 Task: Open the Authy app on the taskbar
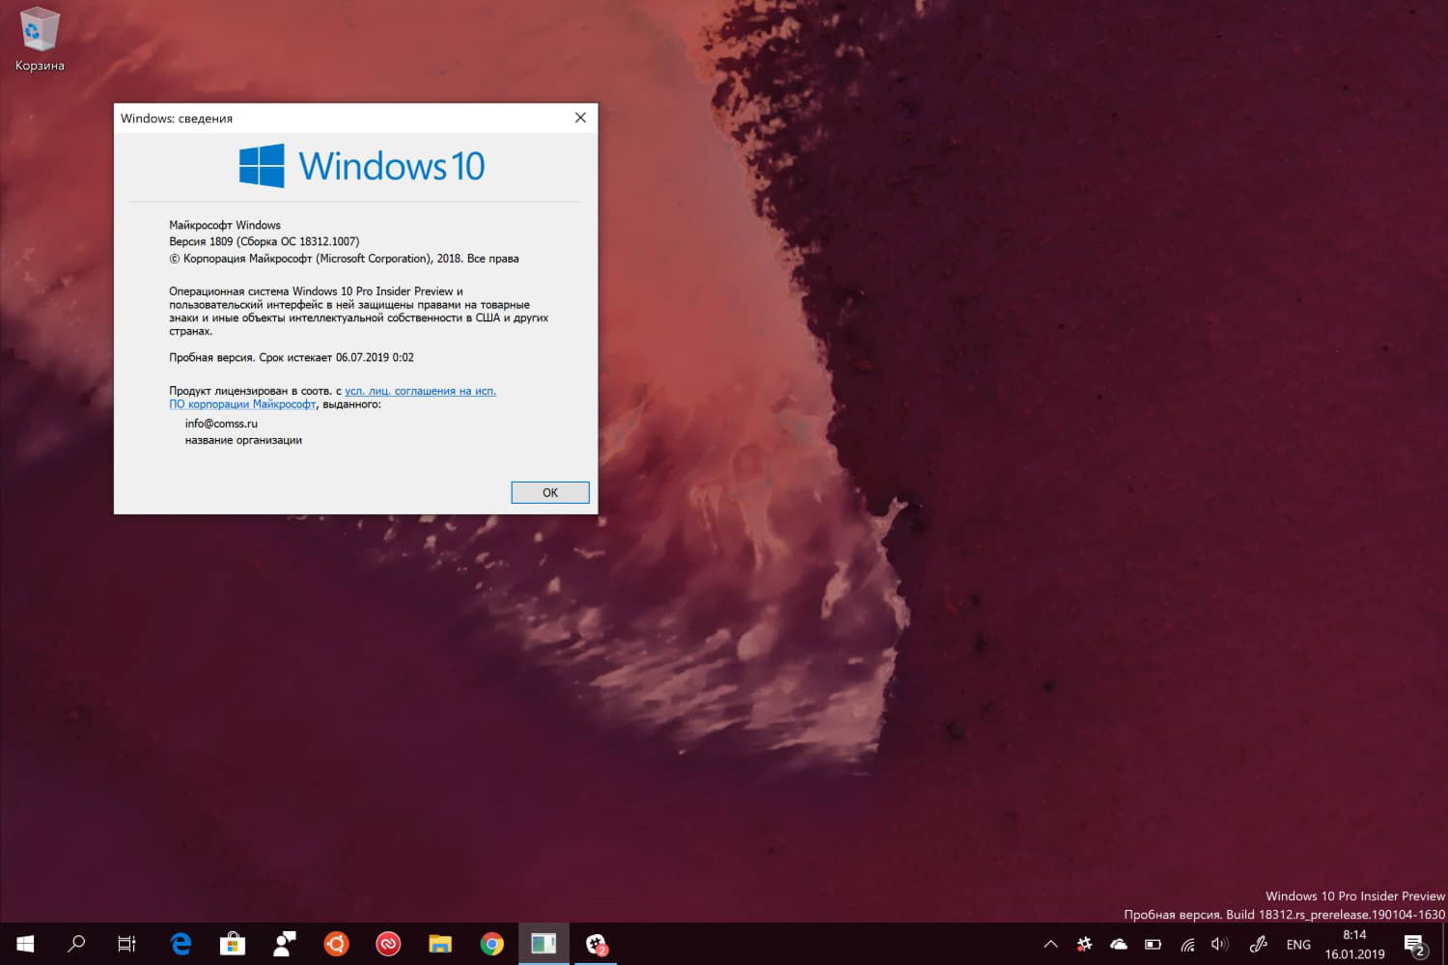388,944
